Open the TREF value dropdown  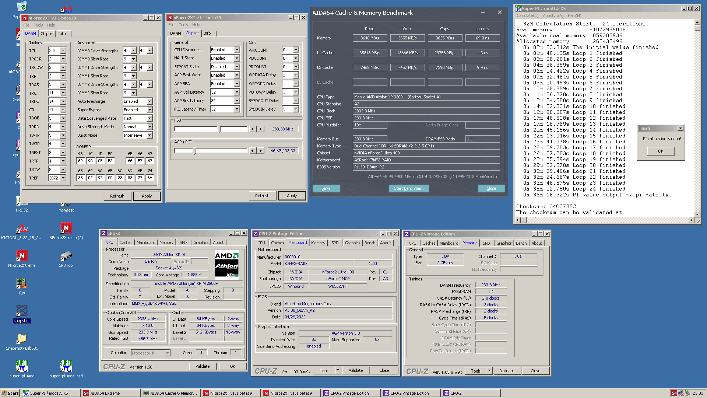pyautogui.click(x=63, y=178)
